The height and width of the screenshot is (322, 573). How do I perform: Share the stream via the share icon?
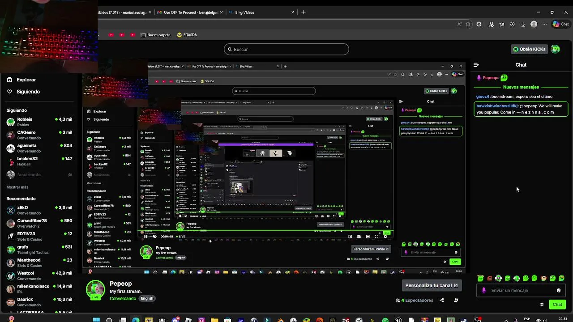442,301
